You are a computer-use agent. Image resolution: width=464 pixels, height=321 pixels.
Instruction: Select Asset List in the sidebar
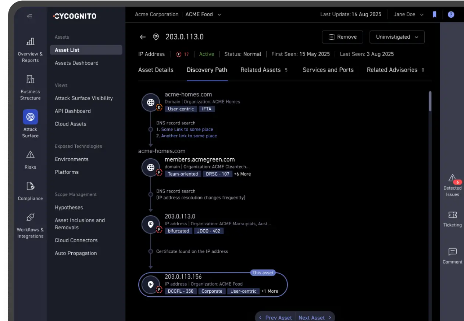pos(86,50)
